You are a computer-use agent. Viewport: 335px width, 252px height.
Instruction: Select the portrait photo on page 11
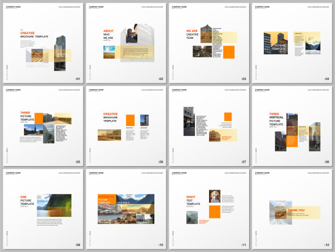pyautogui.click(x=215, y=196)
